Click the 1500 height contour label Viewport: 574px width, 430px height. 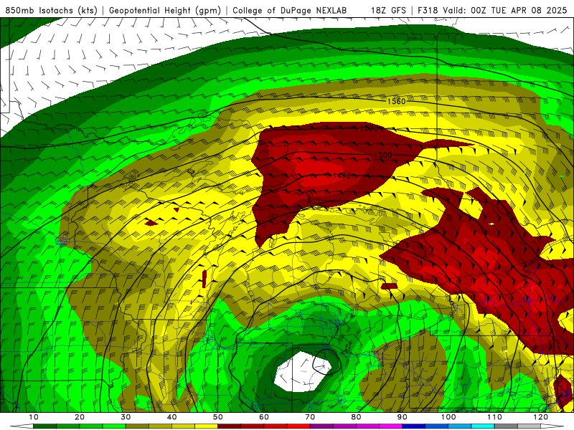pyautogui.click(x=383, y=156)
